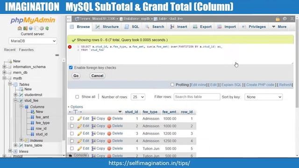Open the Search tab
The width and height of the screenshot is (299, 168).
click(x=155, y=27)
